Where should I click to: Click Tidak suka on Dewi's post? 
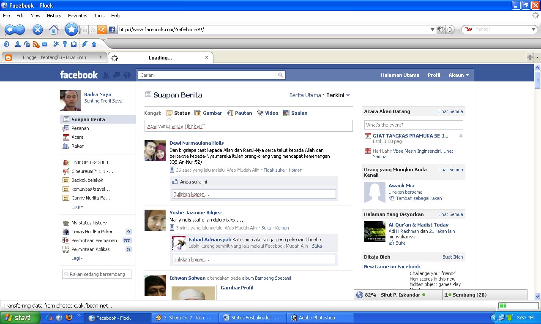pyautogui.click(x=274, y=170)
